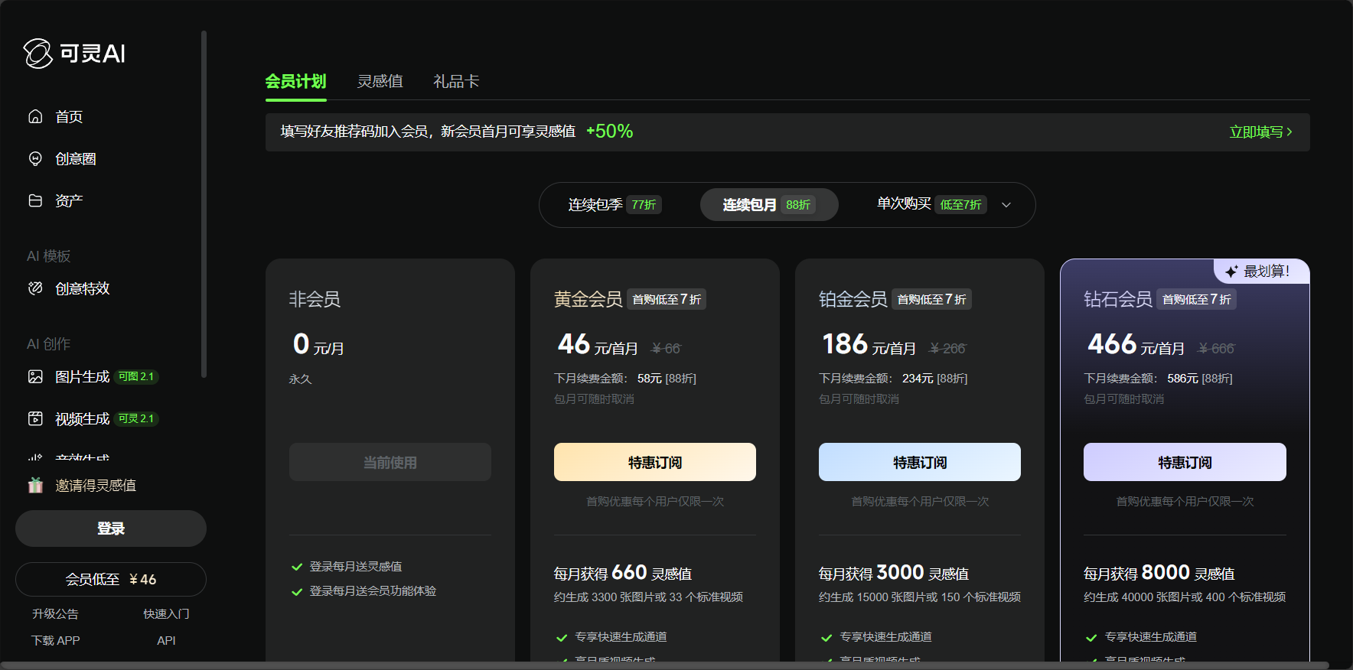Viewport: 1353px width, 670px height.
Task: Click 每月获得 8000 灵感值 text
Action: click(x=1159, y=573)
